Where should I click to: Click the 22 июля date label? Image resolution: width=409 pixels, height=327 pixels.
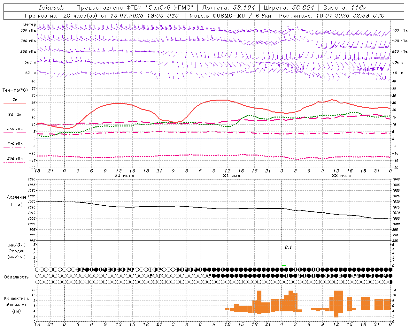click(342, 176)
